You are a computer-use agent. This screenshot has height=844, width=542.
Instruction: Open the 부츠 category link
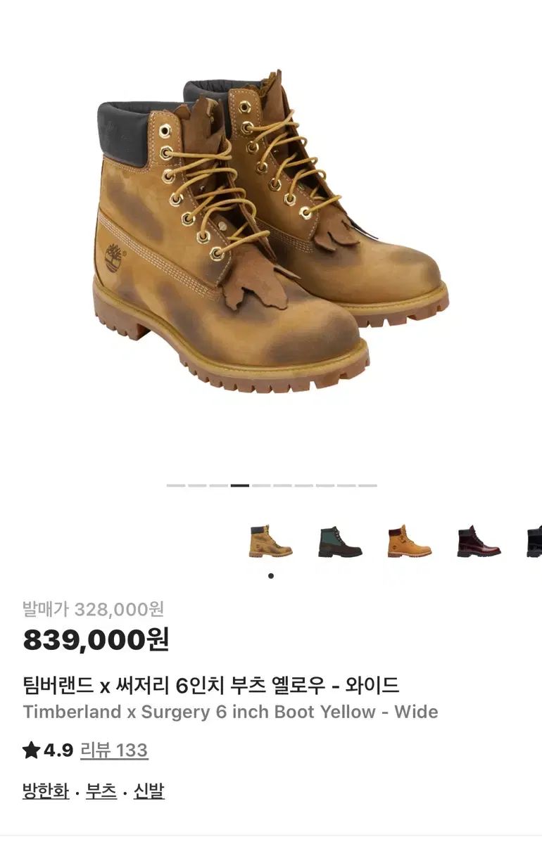(101, 791)
